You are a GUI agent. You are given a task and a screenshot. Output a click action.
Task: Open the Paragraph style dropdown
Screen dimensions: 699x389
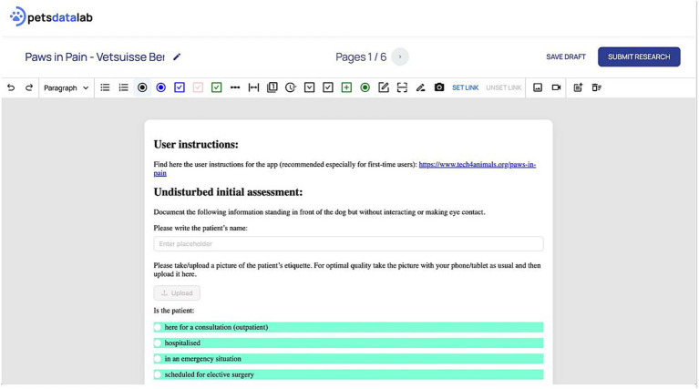66,87
